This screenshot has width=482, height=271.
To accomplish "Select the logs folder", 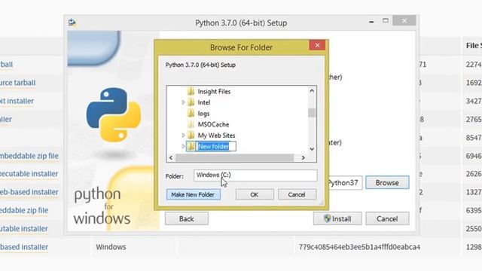I will tap(203, 114).
